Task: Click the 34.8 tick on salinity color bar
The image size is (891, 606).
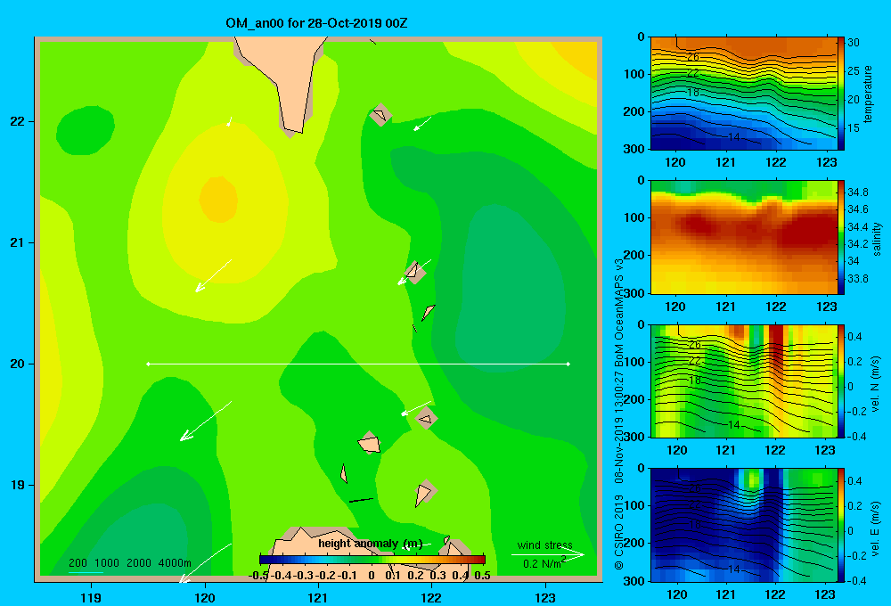Action: coord(857,192)
